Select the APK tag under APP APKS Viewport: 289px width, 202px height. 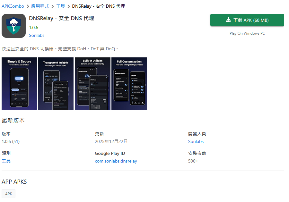[x=9, y=194]
